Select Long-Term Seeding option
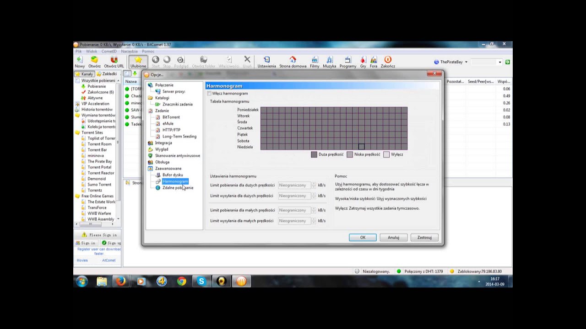Viewport: 586px width, 329px height. tap(179, 136)
